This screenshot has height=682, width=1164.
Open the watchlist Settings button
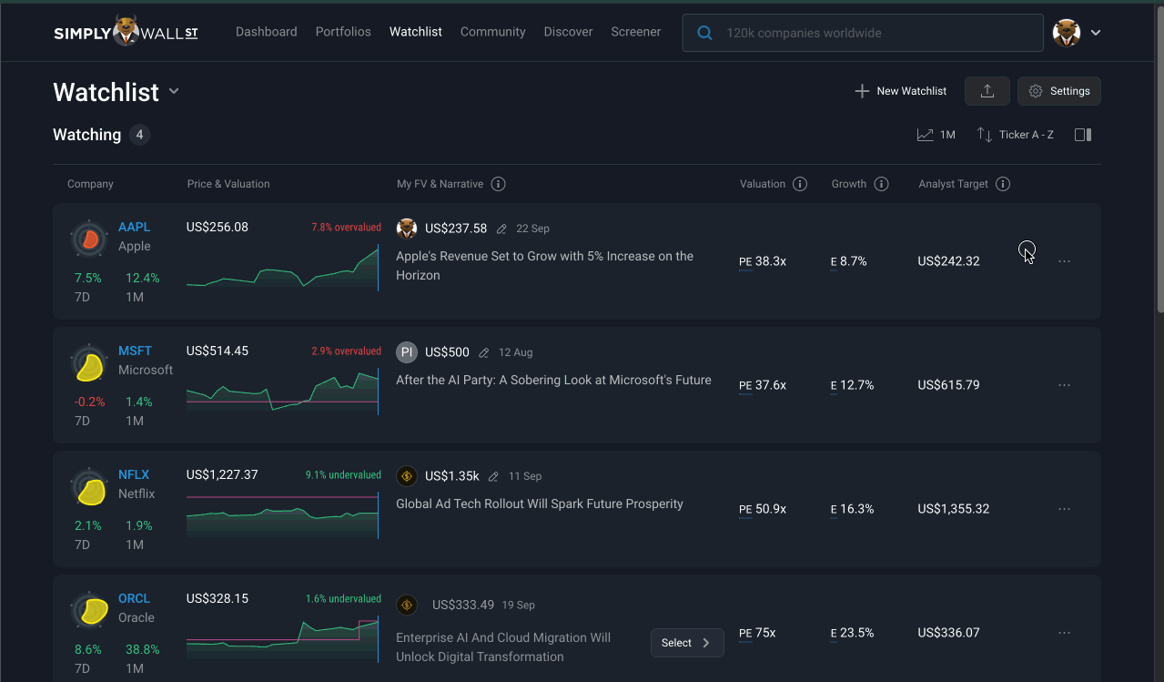click(x=1059, y=91)
